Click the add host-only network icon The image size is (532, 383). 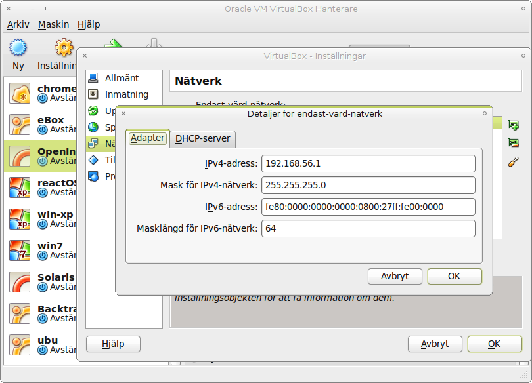pos(514,125)
